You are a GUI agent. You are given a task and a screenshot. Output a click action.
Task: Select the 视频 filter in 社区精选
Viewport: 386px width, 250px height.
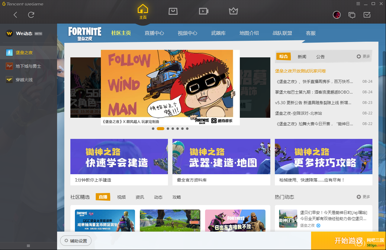(121, 197)
